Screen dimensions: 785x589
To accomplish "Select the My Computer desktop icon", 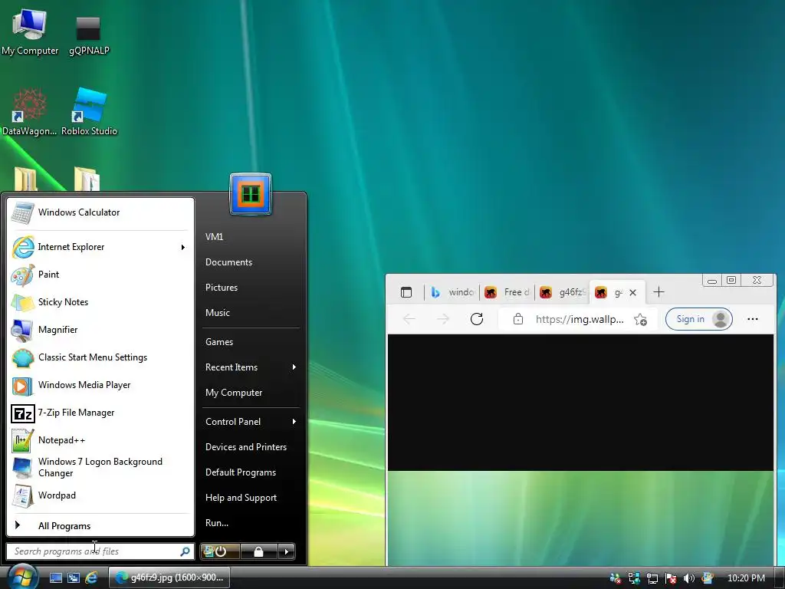I will click(30, 32).
